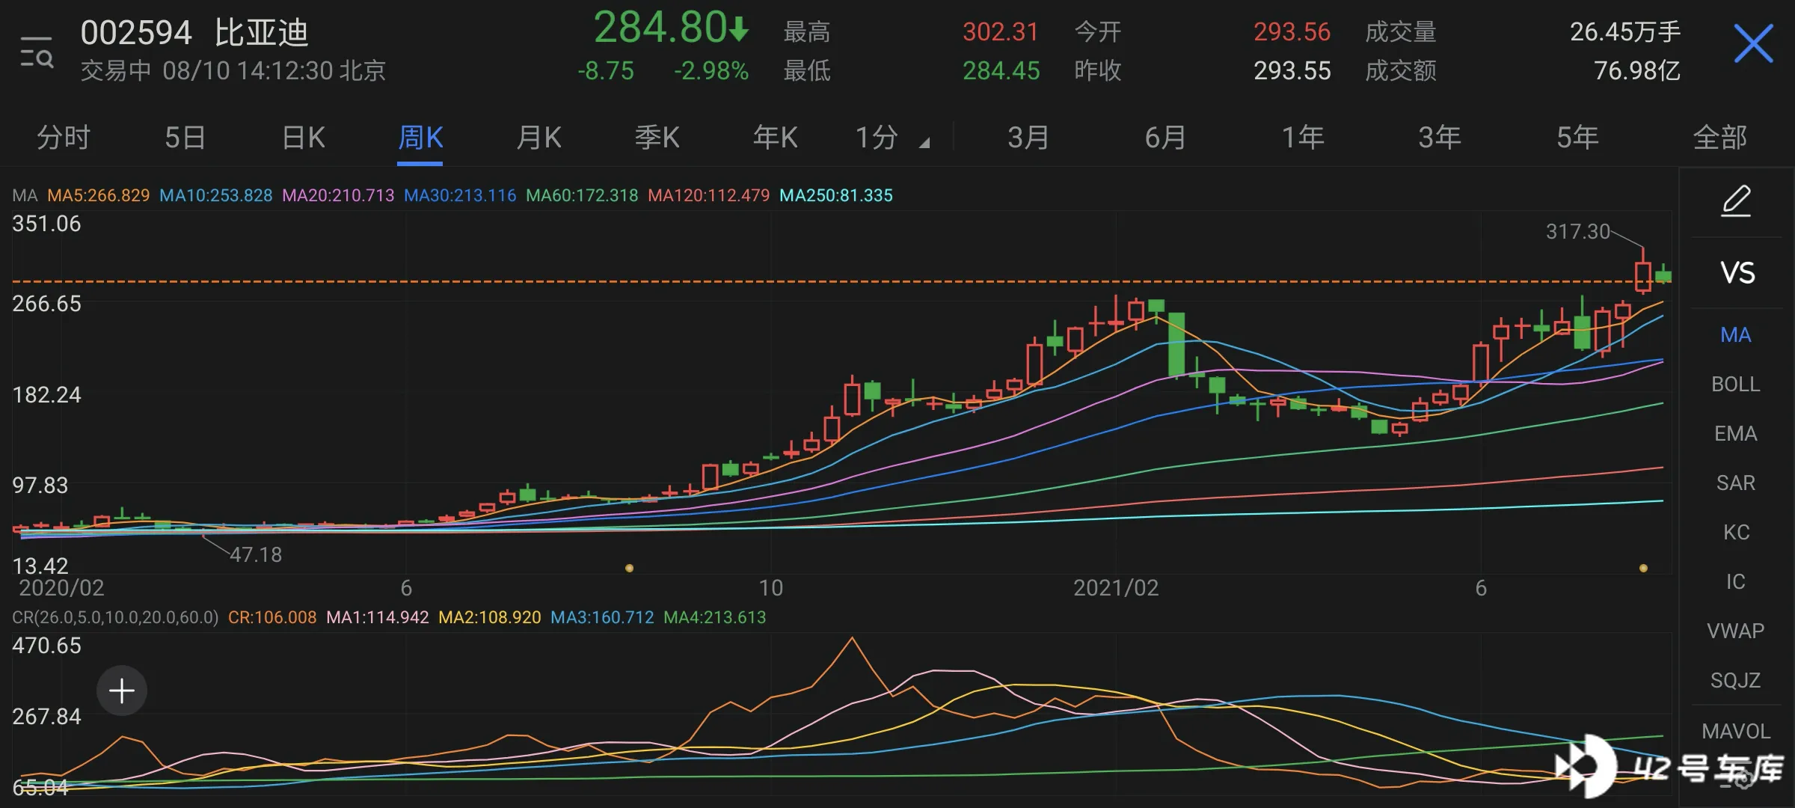This screenshot has height=808, width=1795.
Task: Select the VWAP indicator
Action: coord(1736,631)
